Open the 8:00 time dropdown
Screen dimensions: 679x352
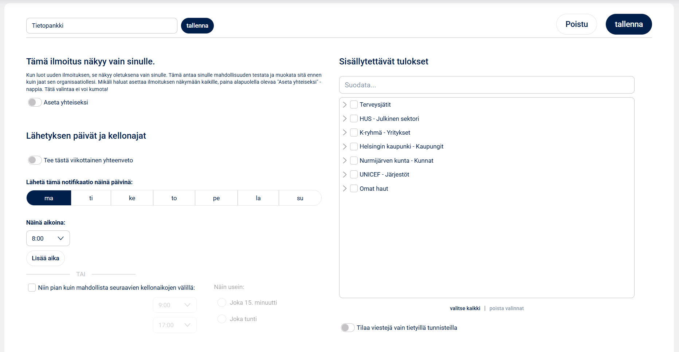pyautogui.click(x=48, y=238)
